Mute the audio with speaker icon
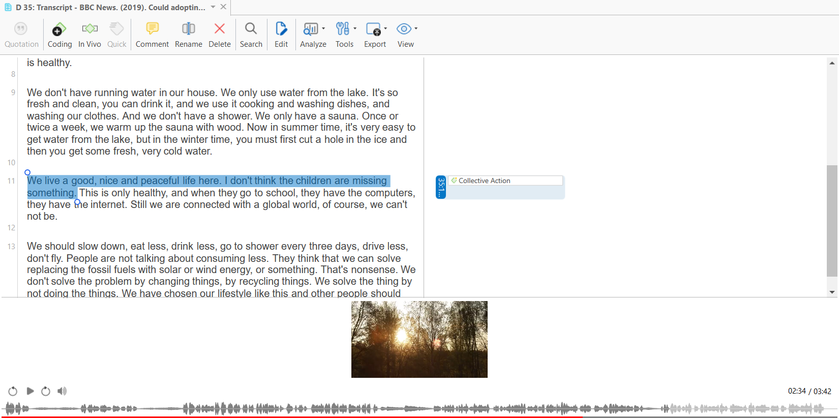This screenshot has height=418, width=839. click(62, 391)
